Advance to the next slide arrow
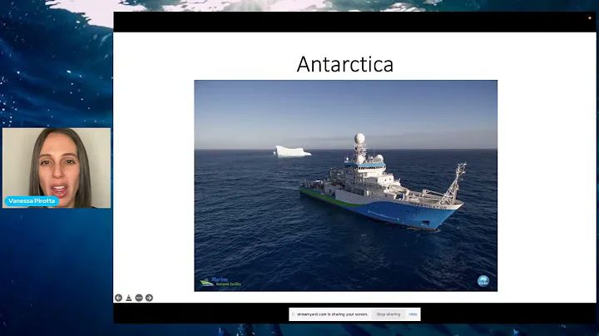The height and width of the screenshot is (336, 599). pyautogui.click(x=150, y=298)
